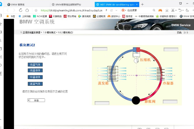Click the share icon in address bar

112,10
